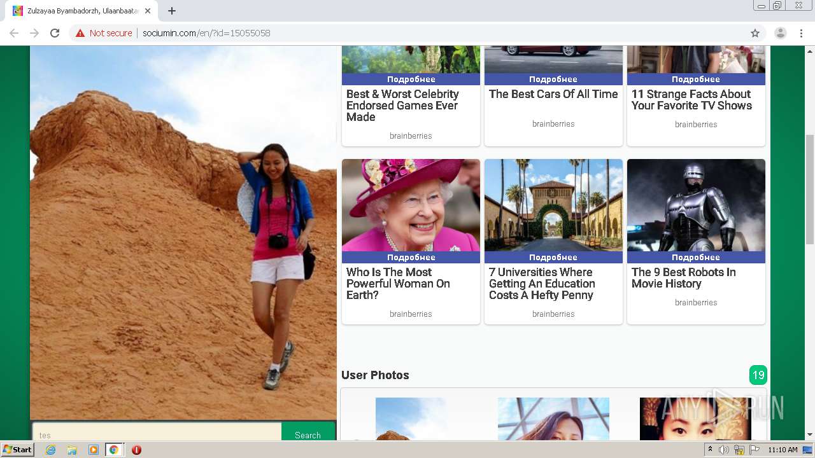Click the RoboCop robot thumbnail
Image resolution: width=815 pixels, height=458 pixels.
click(696, 205)
